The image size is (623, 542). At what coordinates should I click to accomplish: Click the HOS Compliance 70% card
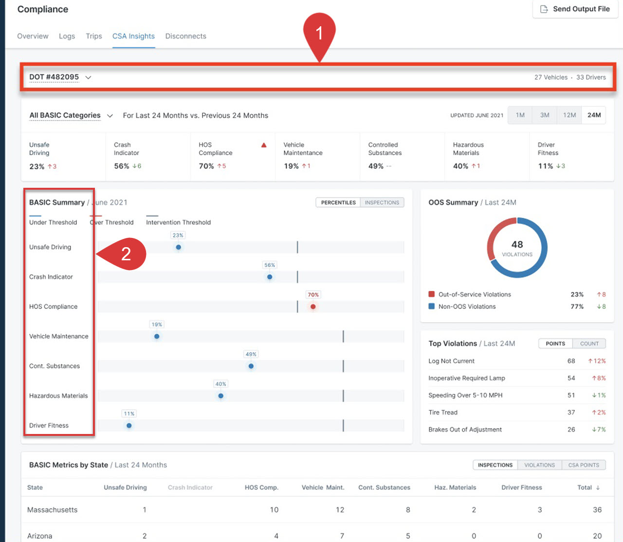233,156
